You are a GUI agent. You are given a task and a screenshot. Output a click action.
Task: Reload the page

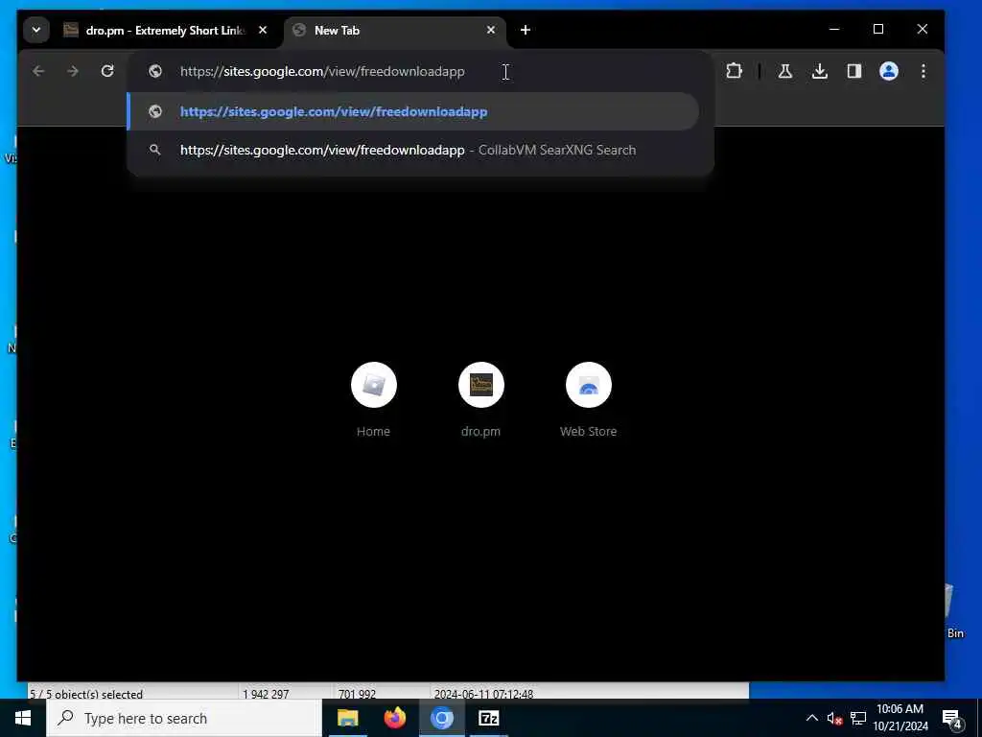(107, 71)
